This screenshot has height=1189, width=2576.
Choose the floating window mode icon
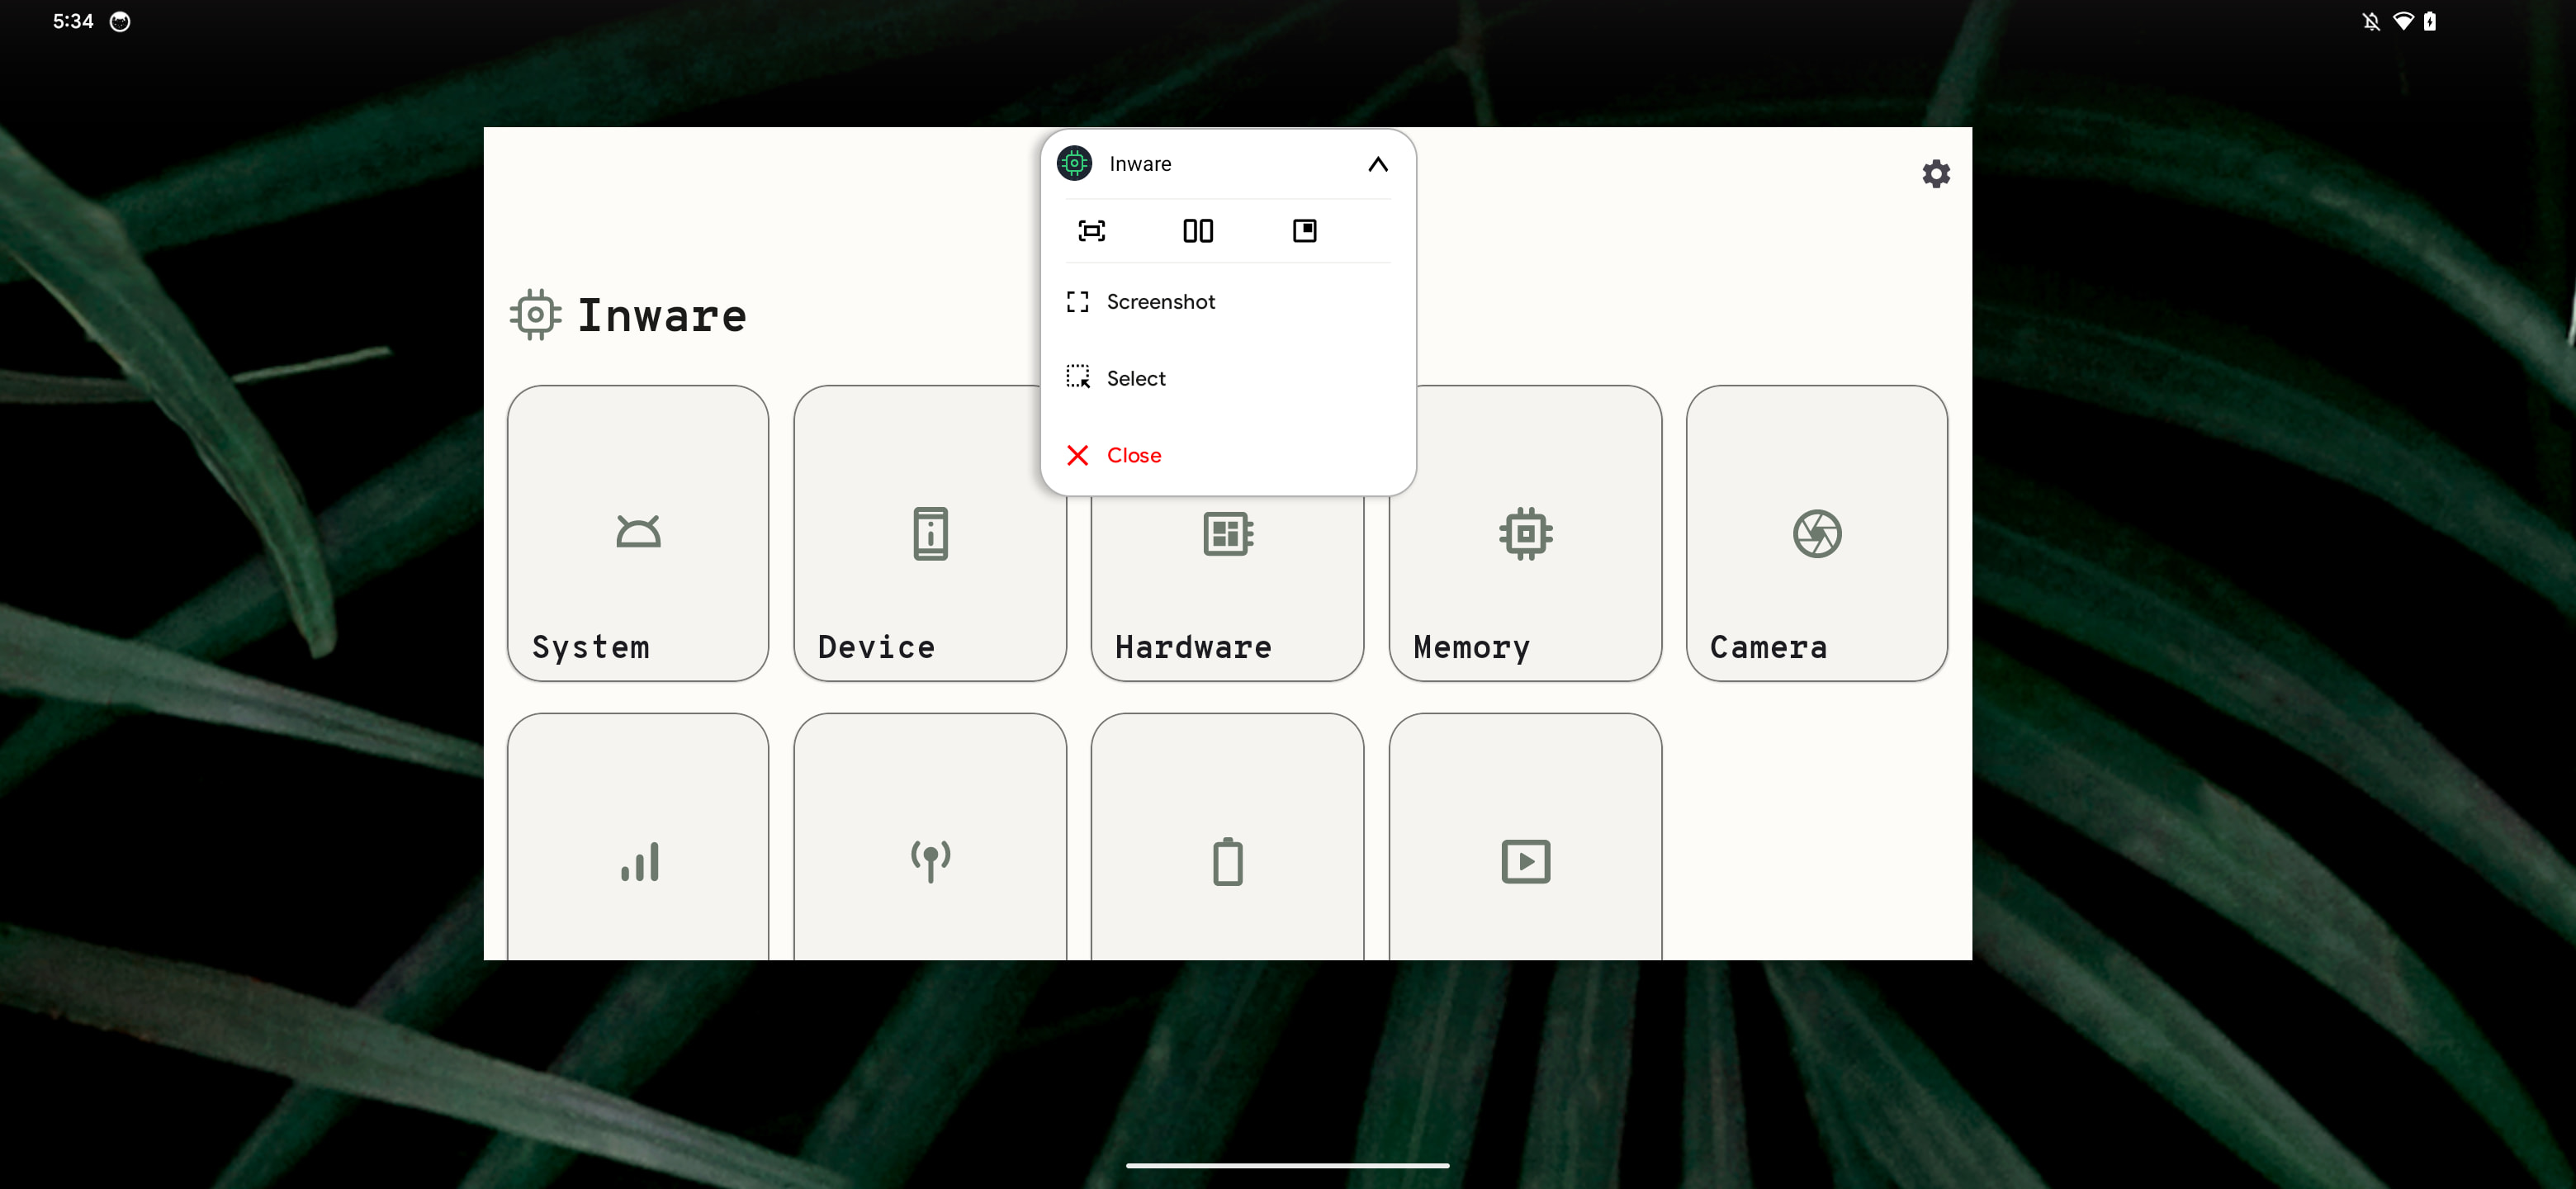click(x=1304, y=231)
